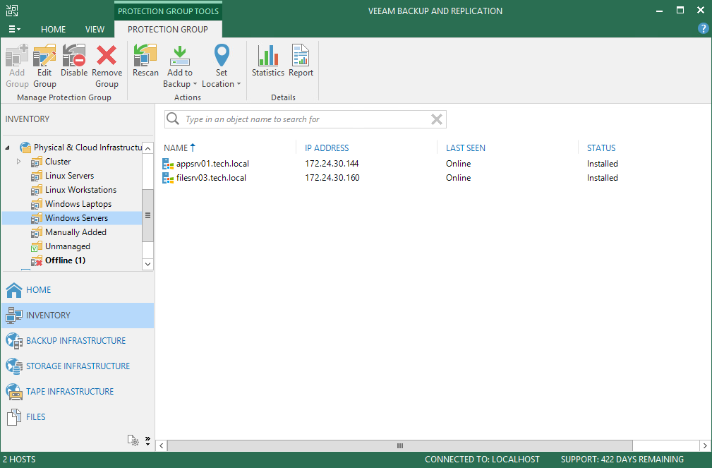Switch to the Home ribbon tab

tap(53, 30)
